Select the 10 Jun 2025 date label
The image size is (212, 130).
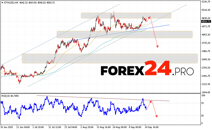click(7, 127)
